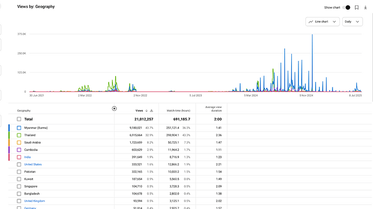Click the Watch time (hours) column header
Image resolution: width=373 pixels, height=209 pixels.
point(178,110)
